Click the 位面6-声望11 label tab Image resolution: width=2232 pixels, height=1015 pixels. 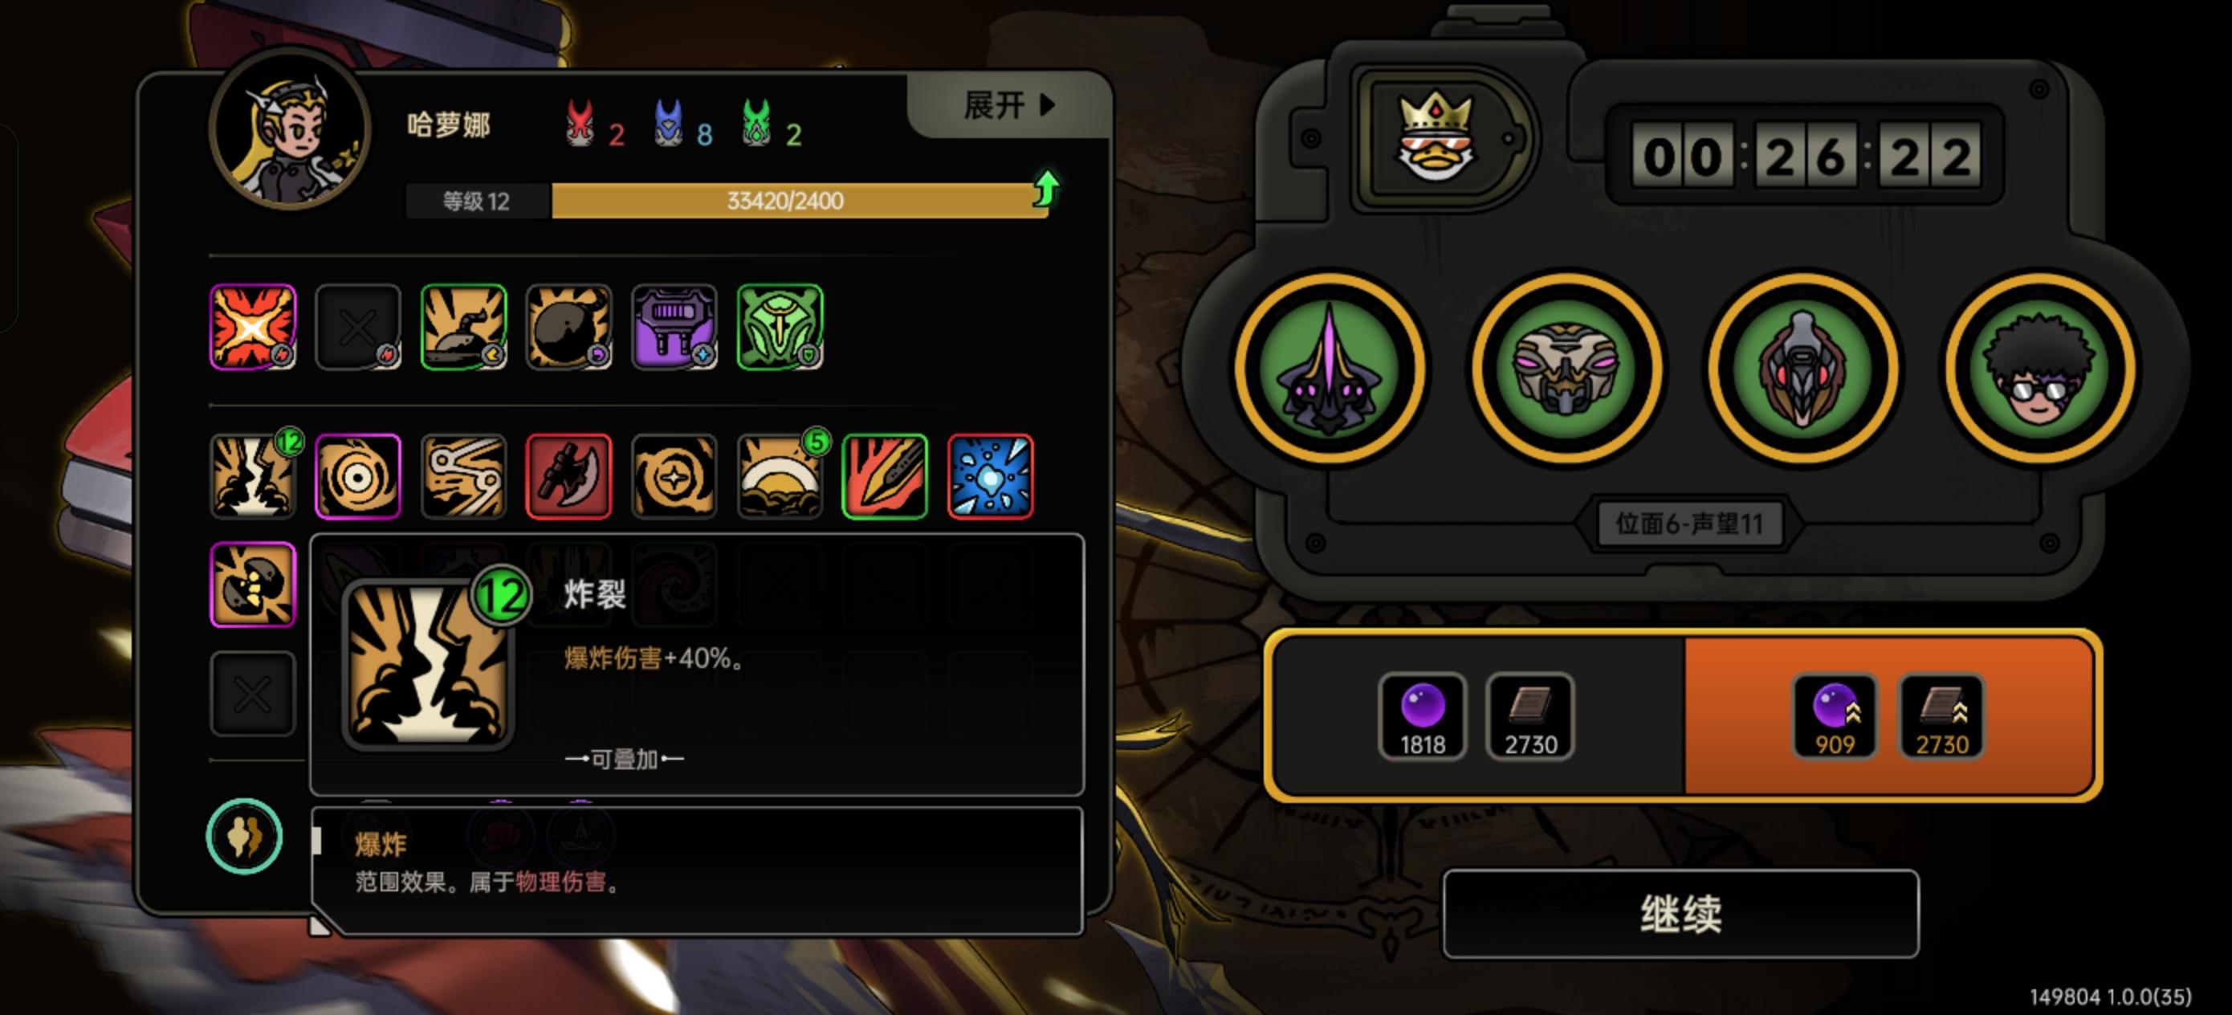[x=1688, y=524]
